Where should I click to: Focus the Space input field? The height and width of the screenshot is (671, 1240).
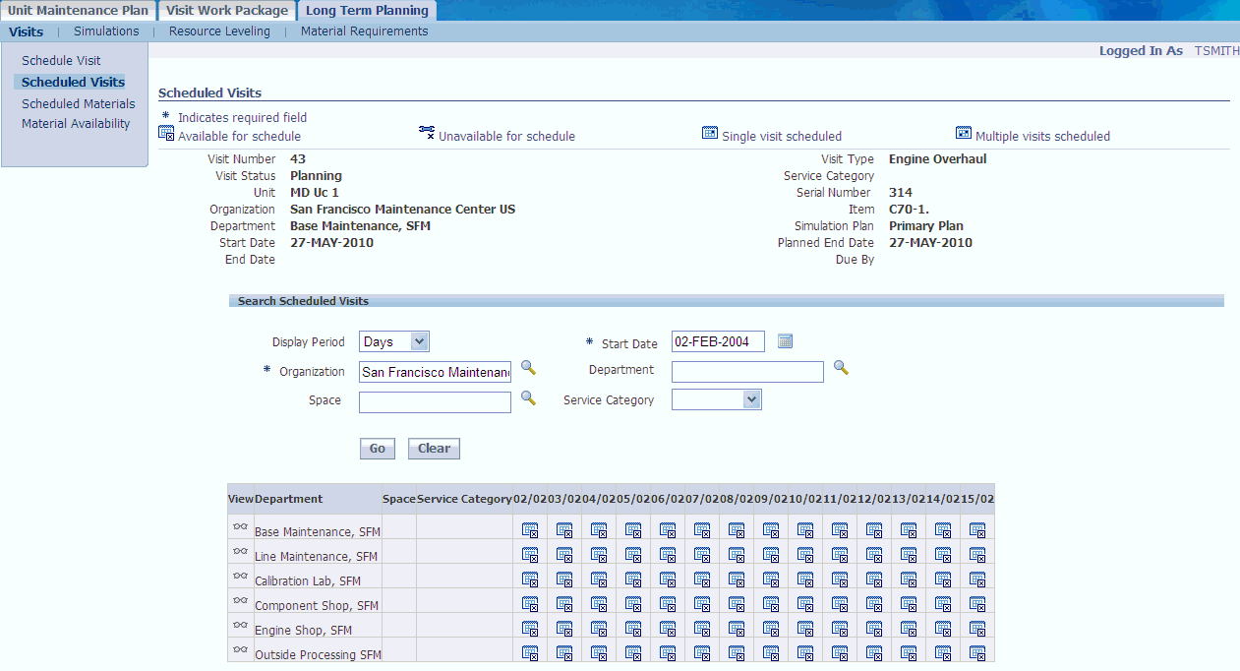435,402
